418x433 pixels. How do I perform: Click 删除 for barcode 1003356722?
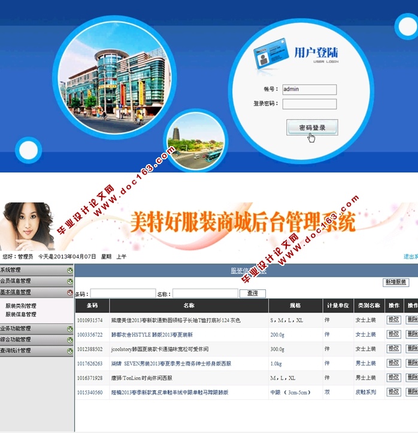point(412,334)
